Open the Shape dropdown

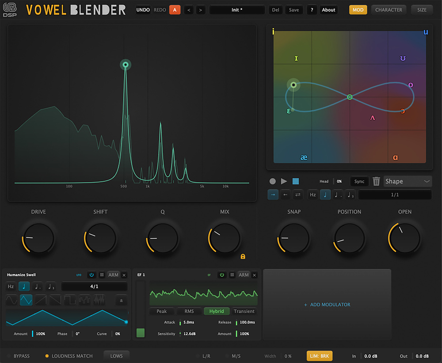click(x=408, y=181)
